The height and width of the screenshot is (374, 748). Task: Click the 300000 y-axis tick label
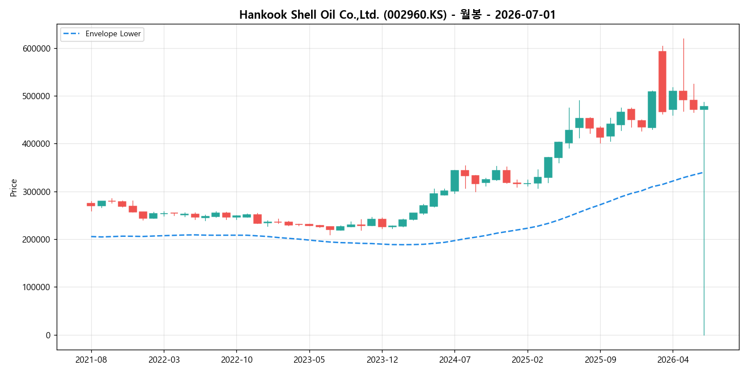pyautogui.click(x=37, y=192)
